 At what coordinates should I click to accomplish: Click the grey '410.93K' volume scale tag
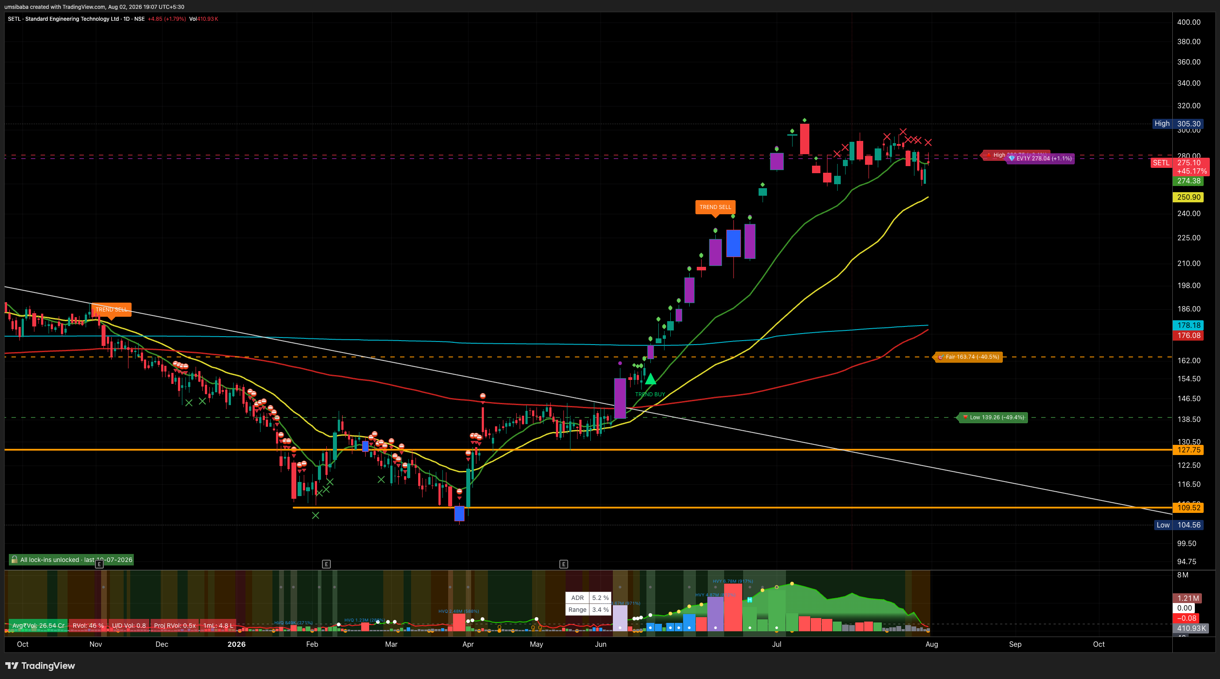(x=1191, y=628)
